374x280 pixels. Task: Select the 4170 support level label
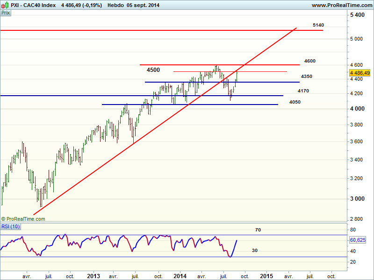(x=303, y=91)
